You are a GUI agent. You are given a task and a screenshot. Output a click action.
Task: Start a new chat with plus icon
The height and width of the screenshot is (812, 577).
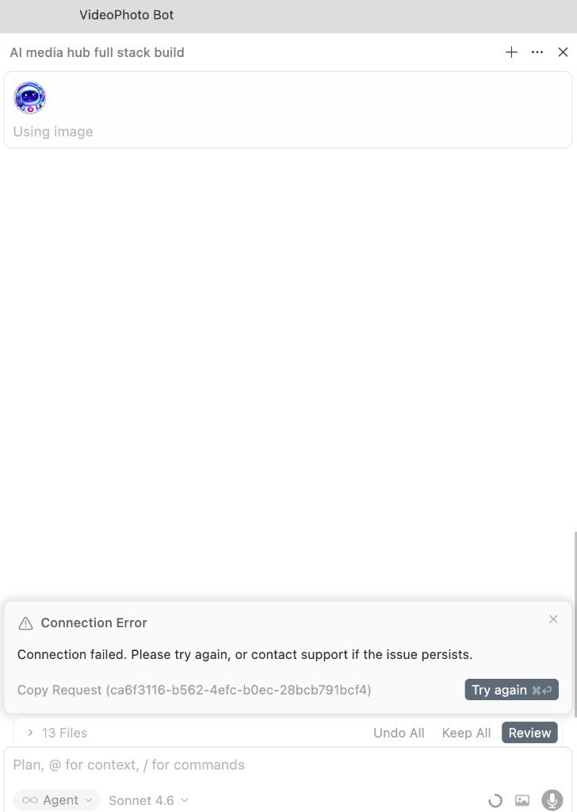(x=511, y=52)
